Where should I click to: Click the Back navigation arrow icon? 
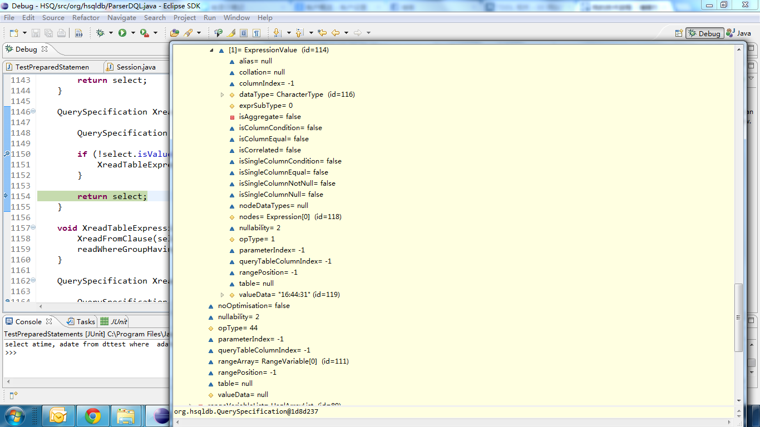pyautogui.click(x=335, y=33)
